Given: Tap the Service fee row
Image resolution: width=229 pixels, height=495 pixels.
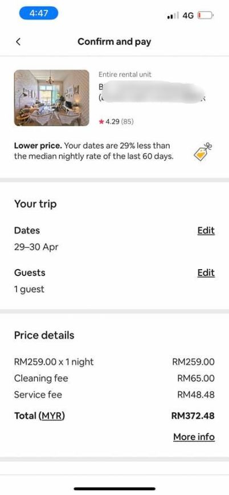Looking at the screenshot, I should pos(114,395).
